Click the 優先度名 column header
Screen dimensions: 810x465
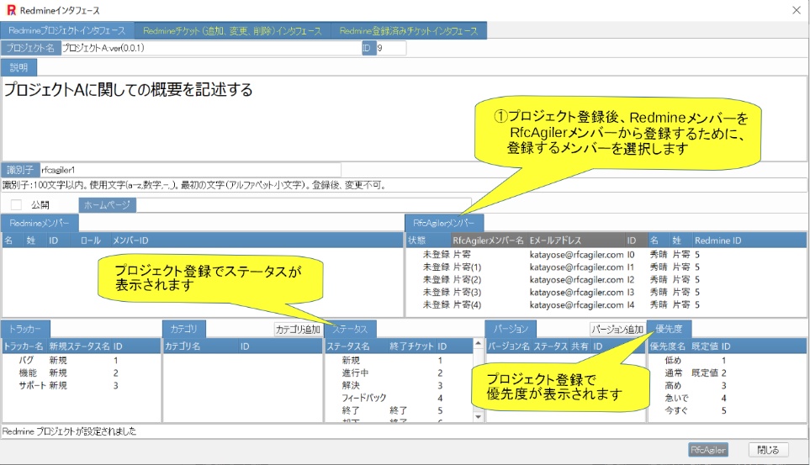(x=668, y=346)
